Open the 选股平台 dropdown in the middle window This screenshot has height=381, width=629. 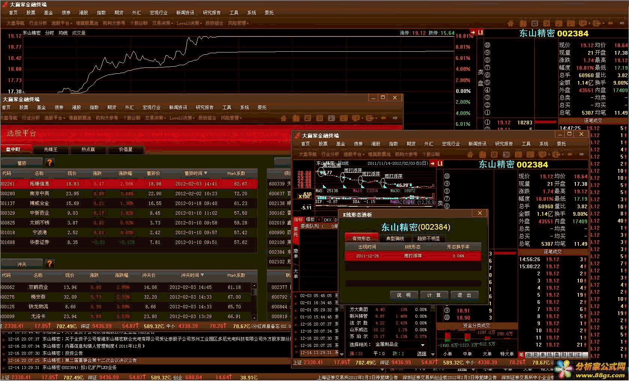click(55, 118)
